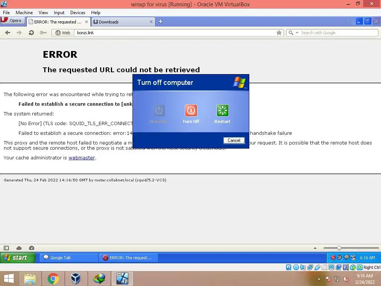Go back with Opera's back arrow
Viewport: 381px width, 286px height.
point(7,33)
